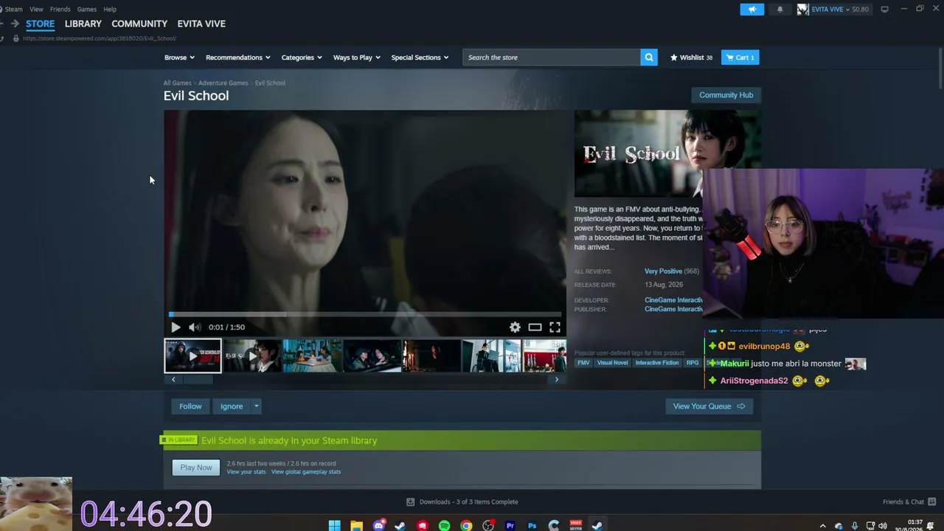Expand the Ways to Play dropdown
Screen dimensions: 944x531
(357, 58)
